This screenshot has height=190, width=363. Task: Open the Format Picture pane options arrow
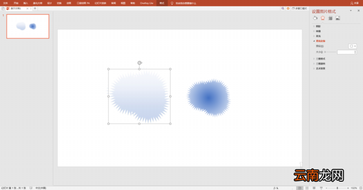tap(351, 11)
